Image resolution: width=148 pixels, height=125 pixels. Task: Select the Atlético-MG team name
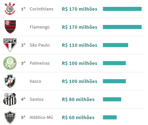pos(41,117)
